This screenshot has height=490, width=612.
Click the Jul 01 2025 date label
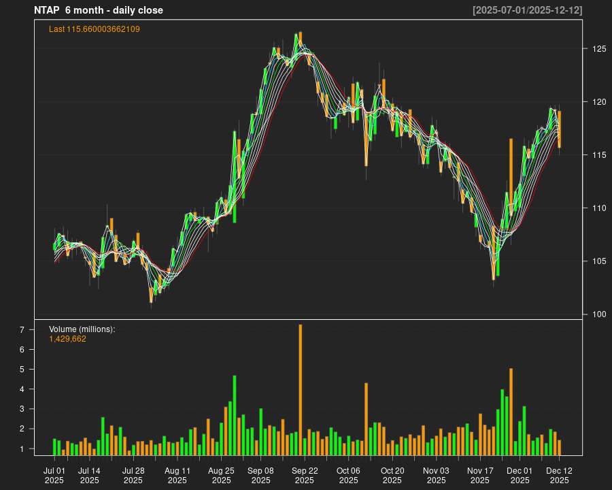[x=54, y=475]
